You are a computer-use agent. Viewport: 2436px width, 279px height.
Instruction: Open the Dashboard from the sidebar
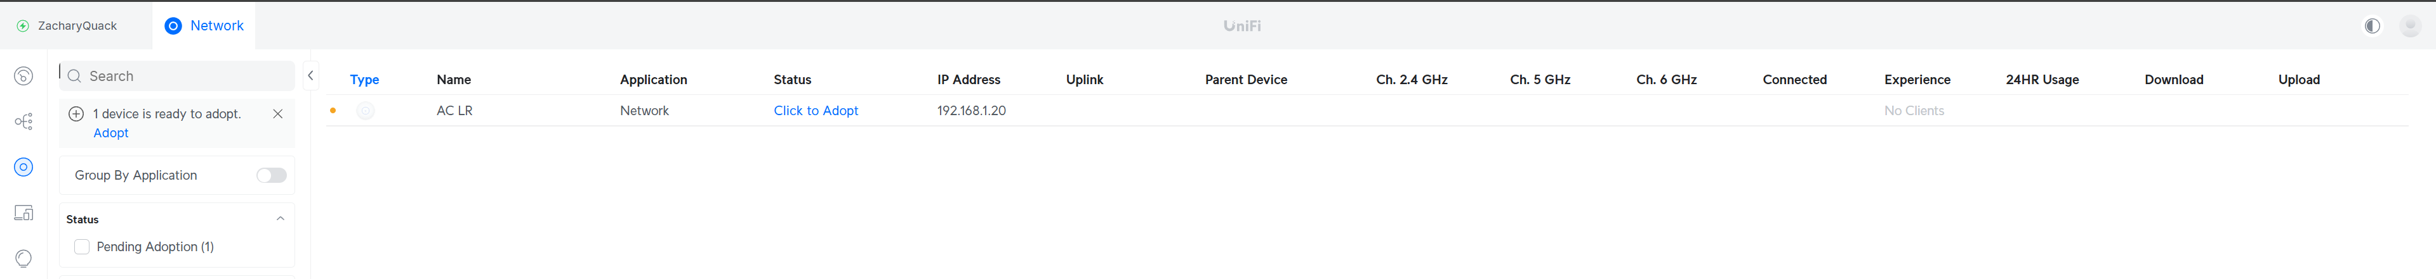tap(23, 77)
